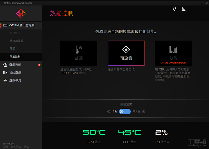Image resolution: width=209 pixels, height=149 pixels.
Task: Click the 2% CPU usage reading
Action: pyautogui.click(x=161, y=132)
